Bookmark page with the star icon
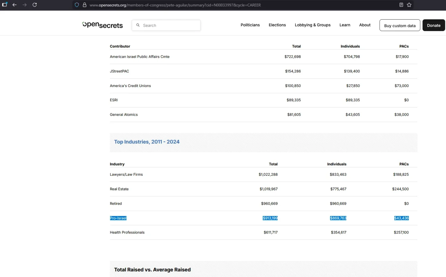The image size is (446, 277). tap(409, 5)
